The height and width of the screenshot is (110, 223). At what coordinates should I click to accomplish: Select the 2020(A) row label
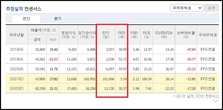(17, 69)
